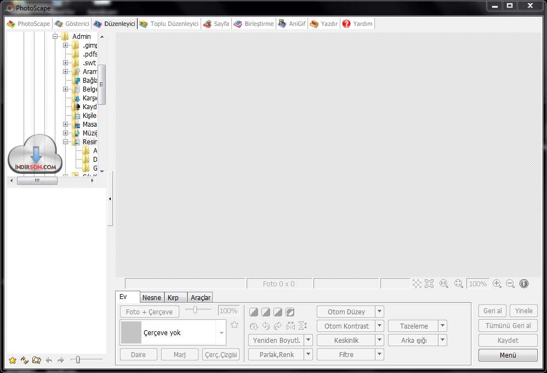This screenshot has width=547, height=373.
Task: Click the 1:1 actual size magnifier icon
Action: [x=444, y=284]
